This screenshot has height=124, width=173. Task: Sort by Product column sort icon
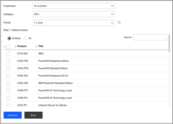16,47
